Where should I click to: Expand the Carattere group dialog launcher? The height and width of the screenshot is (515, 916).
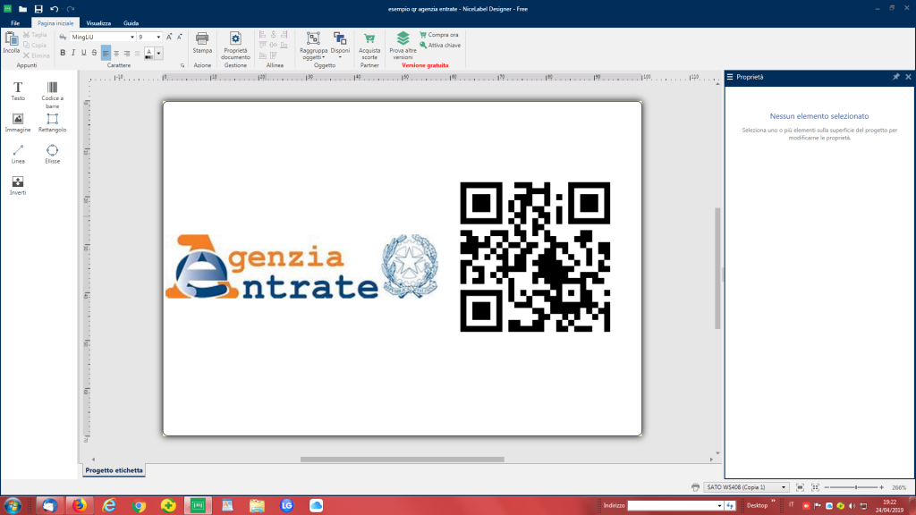(x=182, y=66)
